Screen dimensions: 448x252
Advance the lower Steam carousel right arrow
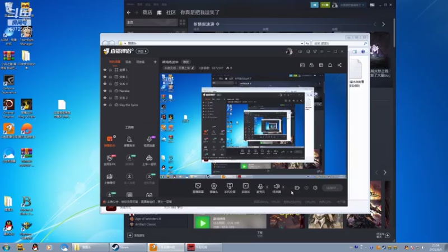pos(385,172)
